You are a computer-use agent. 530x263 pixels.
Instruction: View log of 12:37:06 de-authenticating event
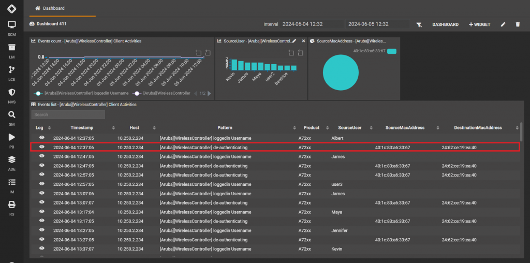tap(42, 147)
